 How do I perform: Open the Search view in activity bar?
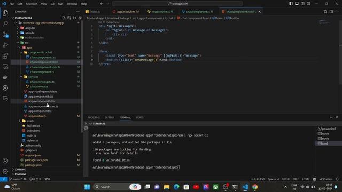pyautogui.click(x=5, y=23)
